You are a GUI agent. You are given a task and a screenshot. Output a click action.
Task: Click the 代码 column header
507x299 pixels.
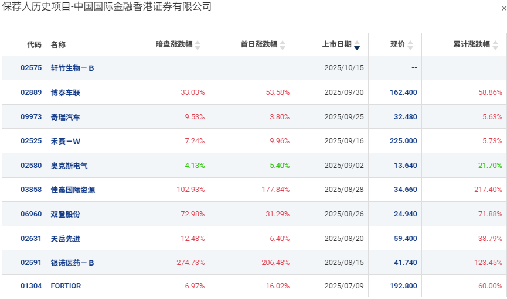[34, 44]
